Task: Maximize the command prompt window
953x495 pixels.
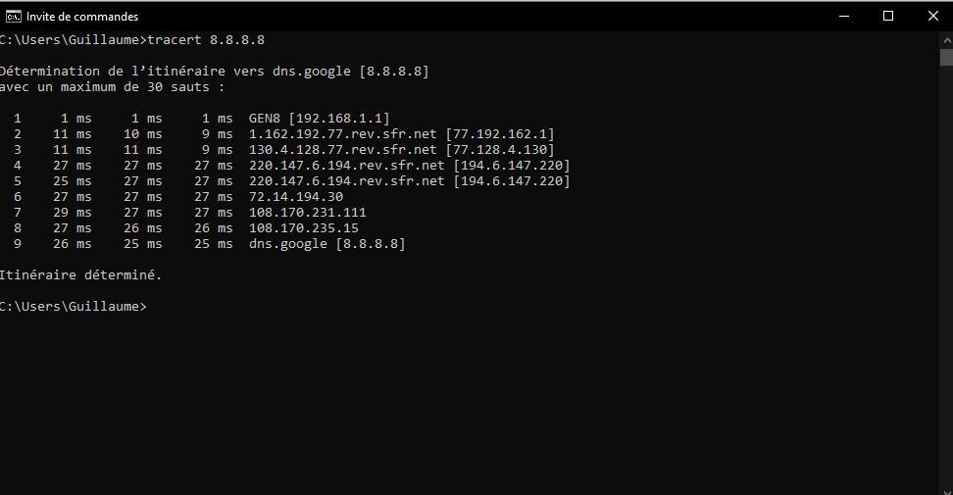Action: click(888, 16)
